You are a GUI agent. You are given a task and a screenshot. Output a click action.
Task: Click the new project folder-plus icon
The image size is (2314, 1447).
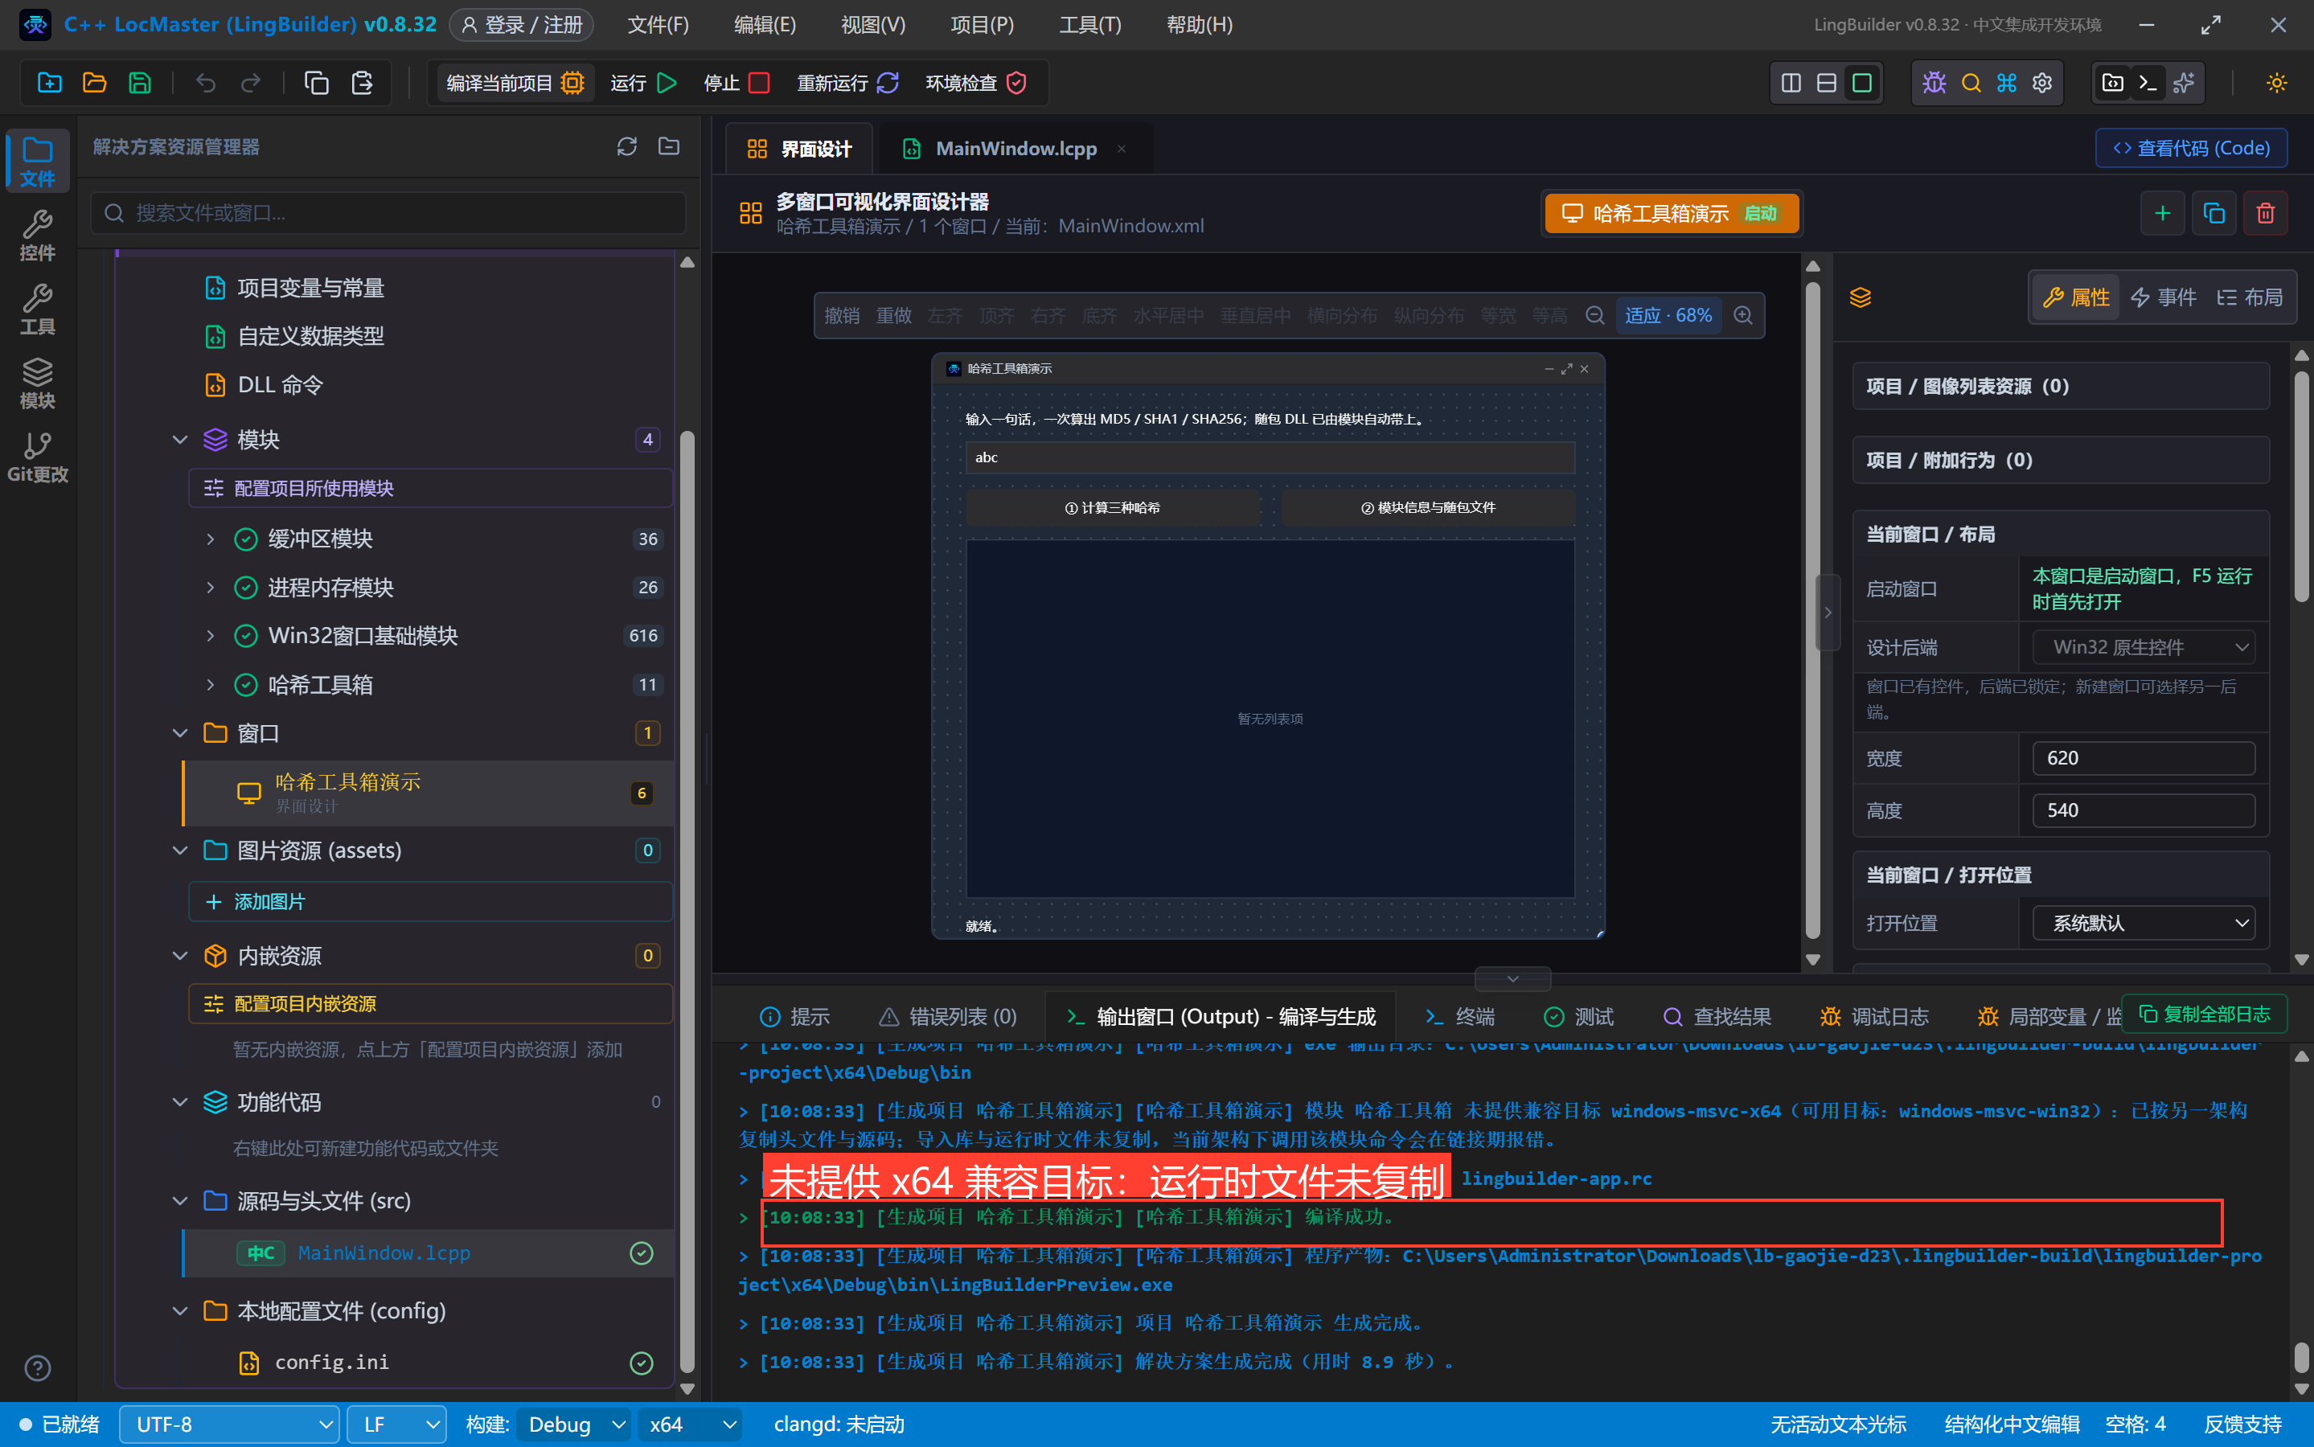pyautogui.click(x=50, y=84)
